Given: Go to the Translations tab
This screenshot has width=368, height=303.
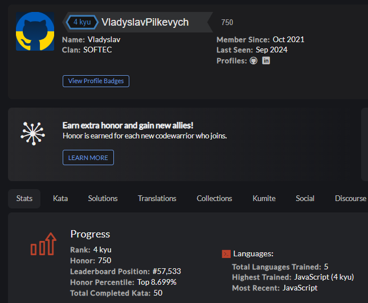Looking at the screenshot, I should [x=157, y=199].
